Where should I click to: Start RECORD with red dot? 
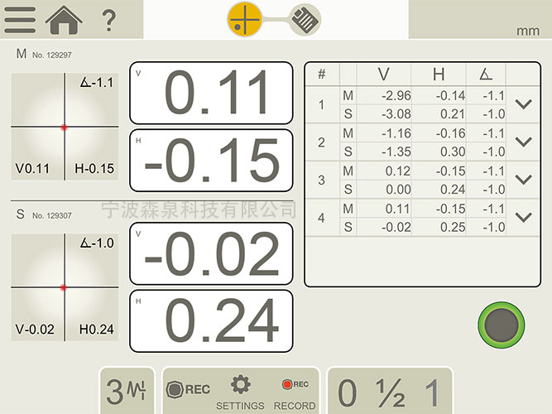point(295,391)
